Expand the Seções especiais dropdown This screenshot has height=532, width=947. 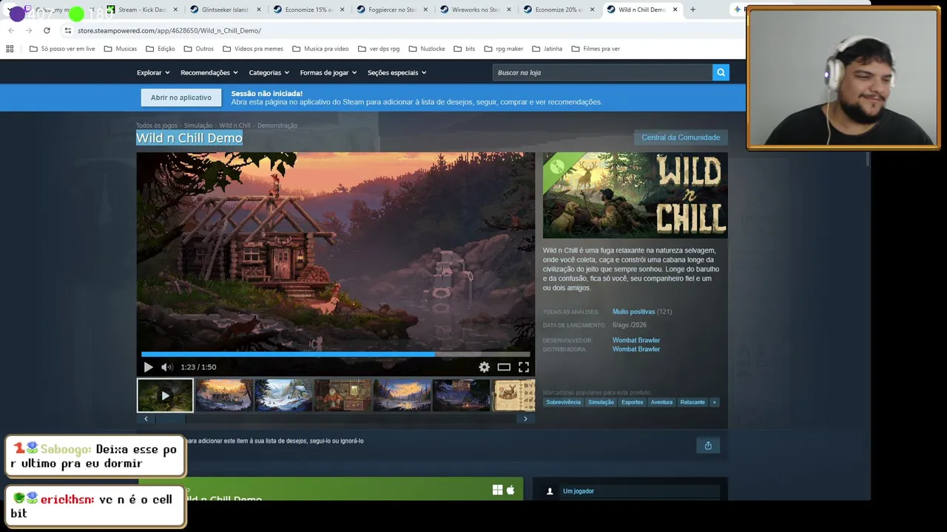click(397, 72)
